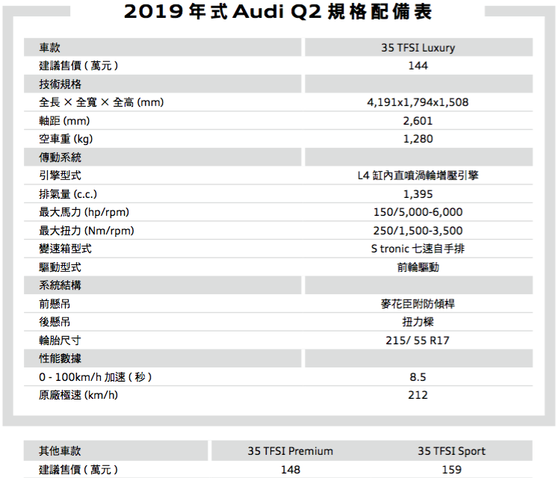Select the 排氣量 (c.c.) label

68,194
